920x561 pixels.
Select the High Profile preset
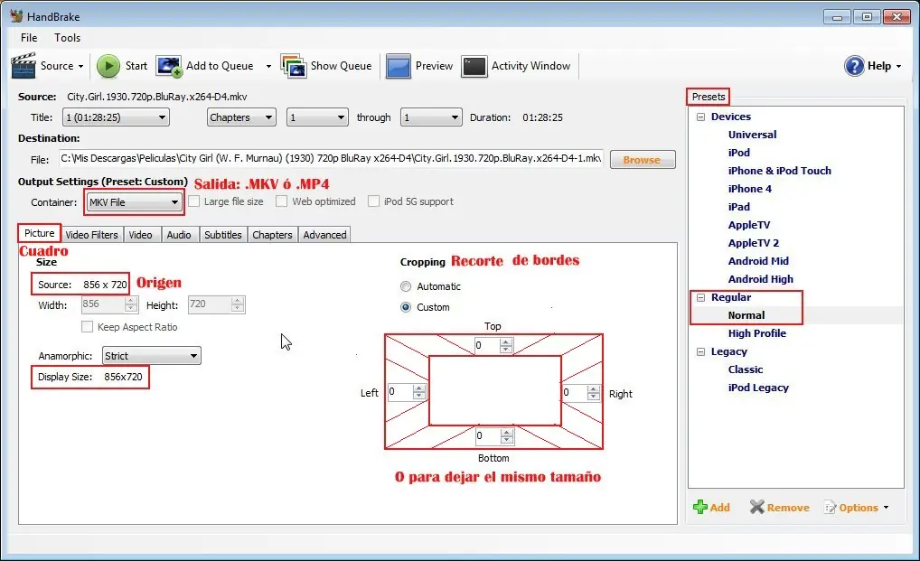click(x=757, y=333)
